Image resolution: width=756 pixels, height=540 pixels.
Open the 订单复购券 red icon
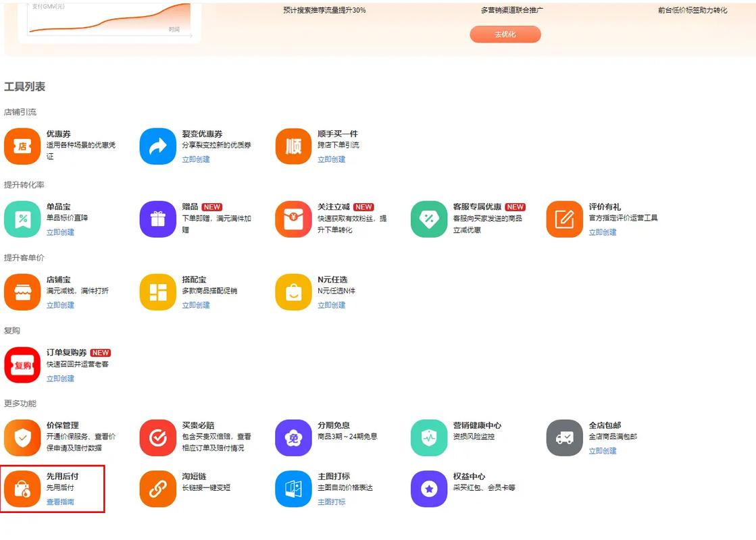coord(22,365)
